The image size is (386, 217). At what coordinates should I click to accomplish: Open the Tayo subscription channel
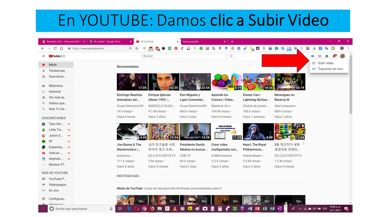pos(56,124)
